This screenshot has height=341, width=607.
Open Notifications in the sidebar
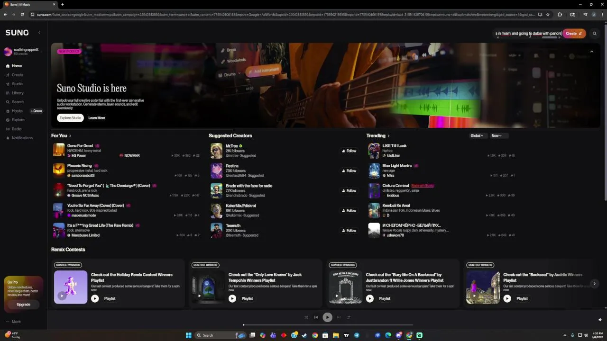[19, 138]
